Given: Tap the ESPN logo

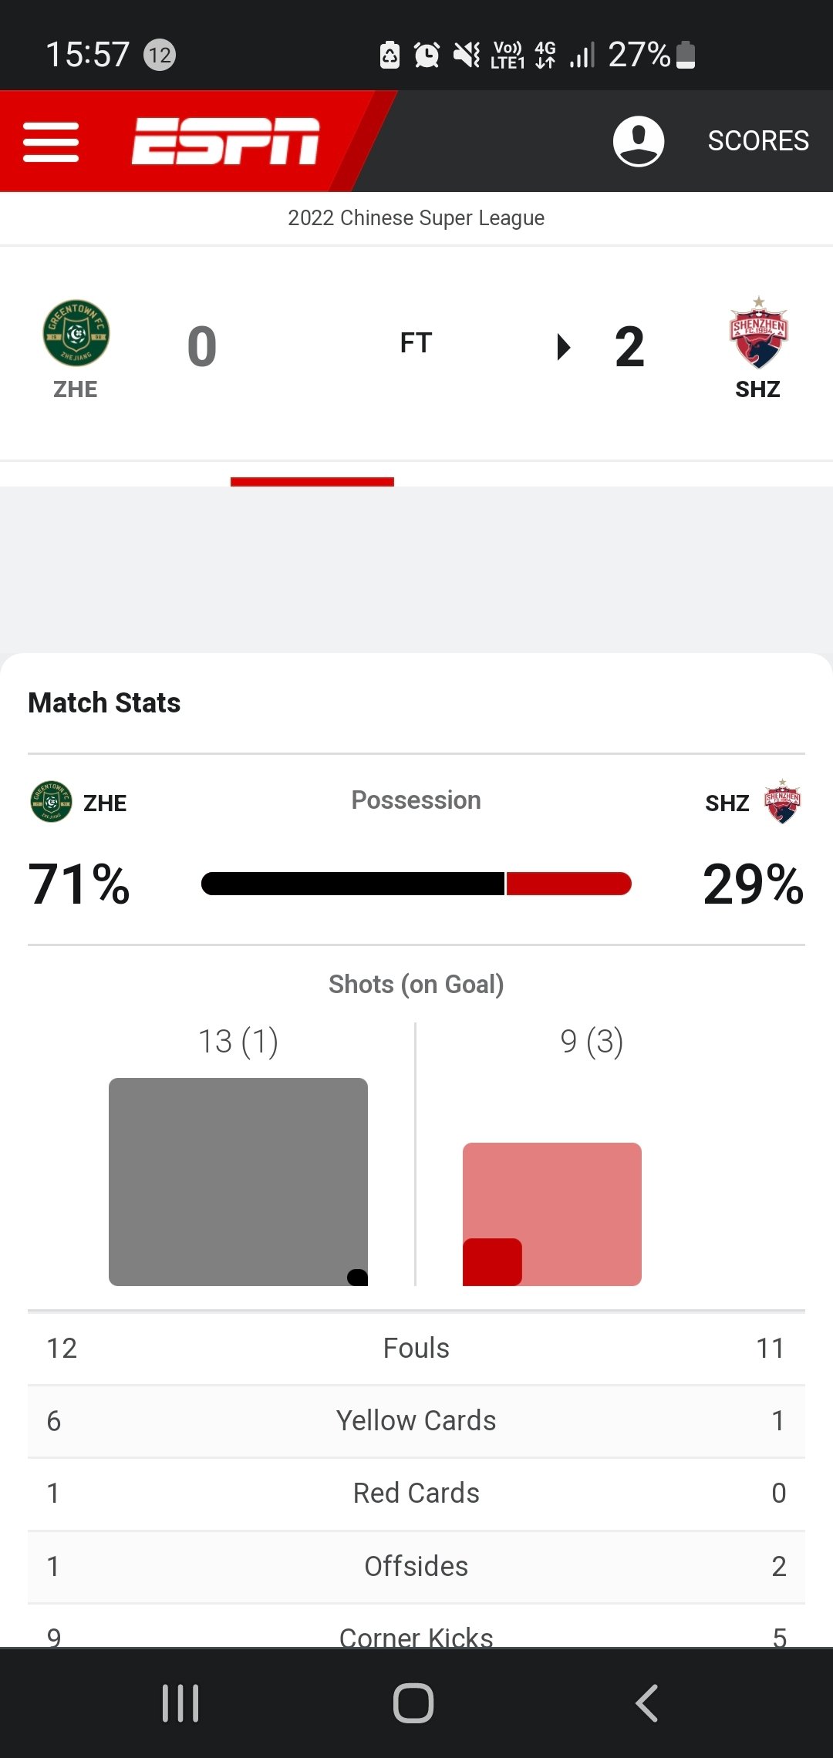Looking at the screenshot, I should pos(225,141).
